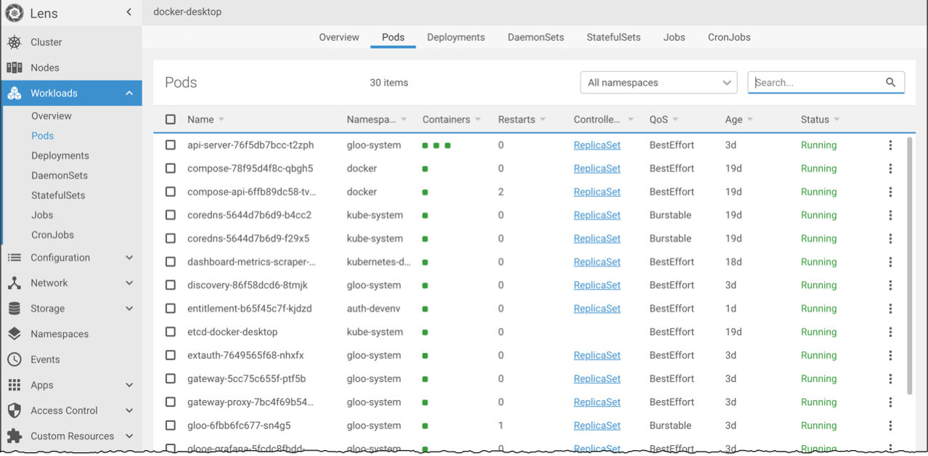
Task: Open actions menu for extauth-7649565f68-nhxfx
Action: tap(890, 355)
